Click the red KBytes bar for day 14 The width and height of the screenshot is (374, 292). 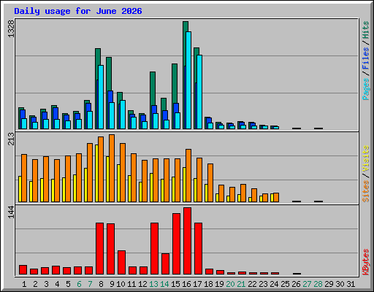point(165,264)
